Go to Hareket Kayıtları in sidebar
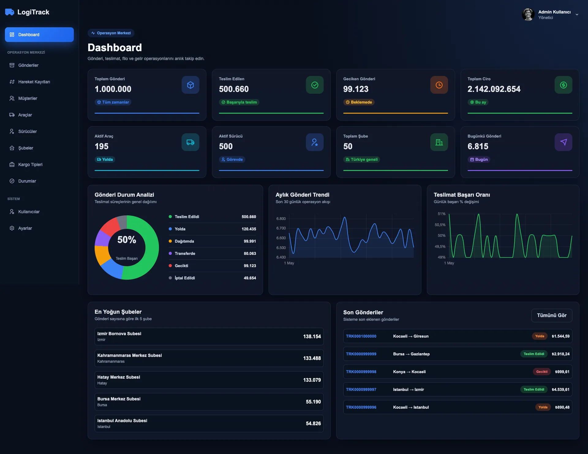Image resolution: width=588 pixels, height=454 pixels. coord(39,82)
